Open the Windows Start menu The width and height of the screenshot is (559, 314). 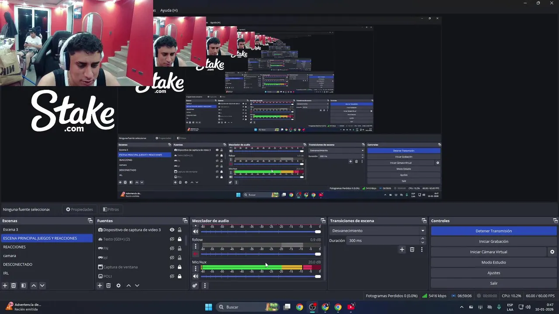tap(208, 307)
